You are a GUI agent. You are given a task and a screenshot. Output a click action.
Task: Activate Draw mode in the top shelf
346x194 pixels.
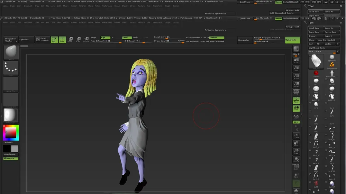(x=62, y=40)
